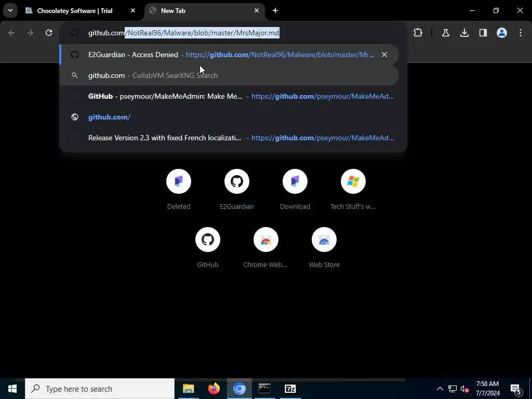The width and height of the screenshot is (532, 399).
Task: Click the browser forward arrow
Action: pos(30,33)
